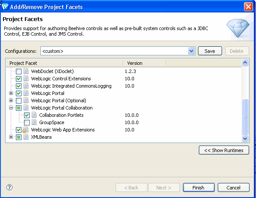Click the locked WebLogic Web App Extensions icon
The image size is (256, 198).
click(x=25, y=129)
